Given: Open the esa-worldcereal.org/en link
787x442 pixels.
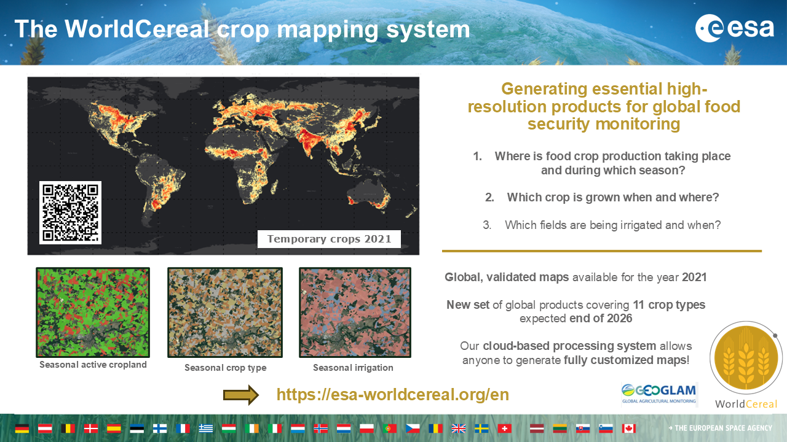Looking at the screenshot, I should 392,395.
